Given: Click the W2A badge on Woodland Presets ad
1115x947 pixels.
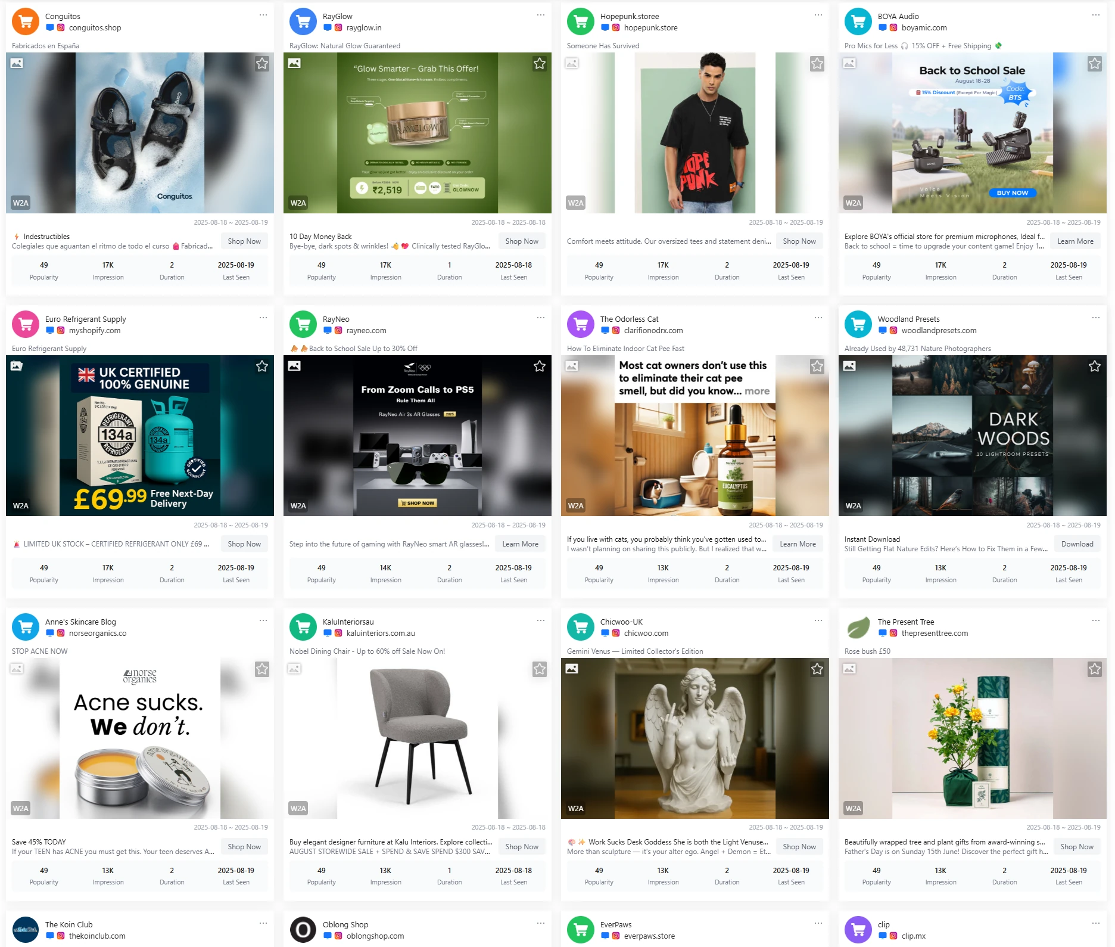Looking at the screenshot, I should (x=853, y=505).
